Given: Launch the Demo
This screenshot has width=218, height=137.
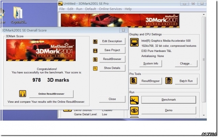Looking at the screenshot, I should tap(169, 110).
